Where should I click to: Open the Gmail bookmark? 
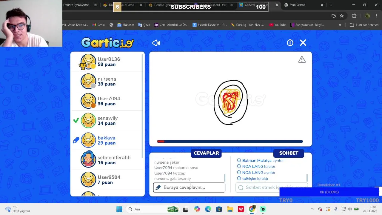99,25
